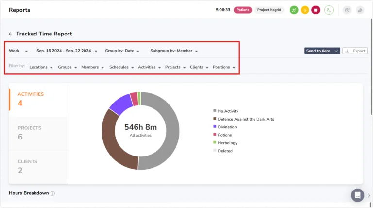Open the Sep 16 - Sep 22 date range picker

coord(67,51)
